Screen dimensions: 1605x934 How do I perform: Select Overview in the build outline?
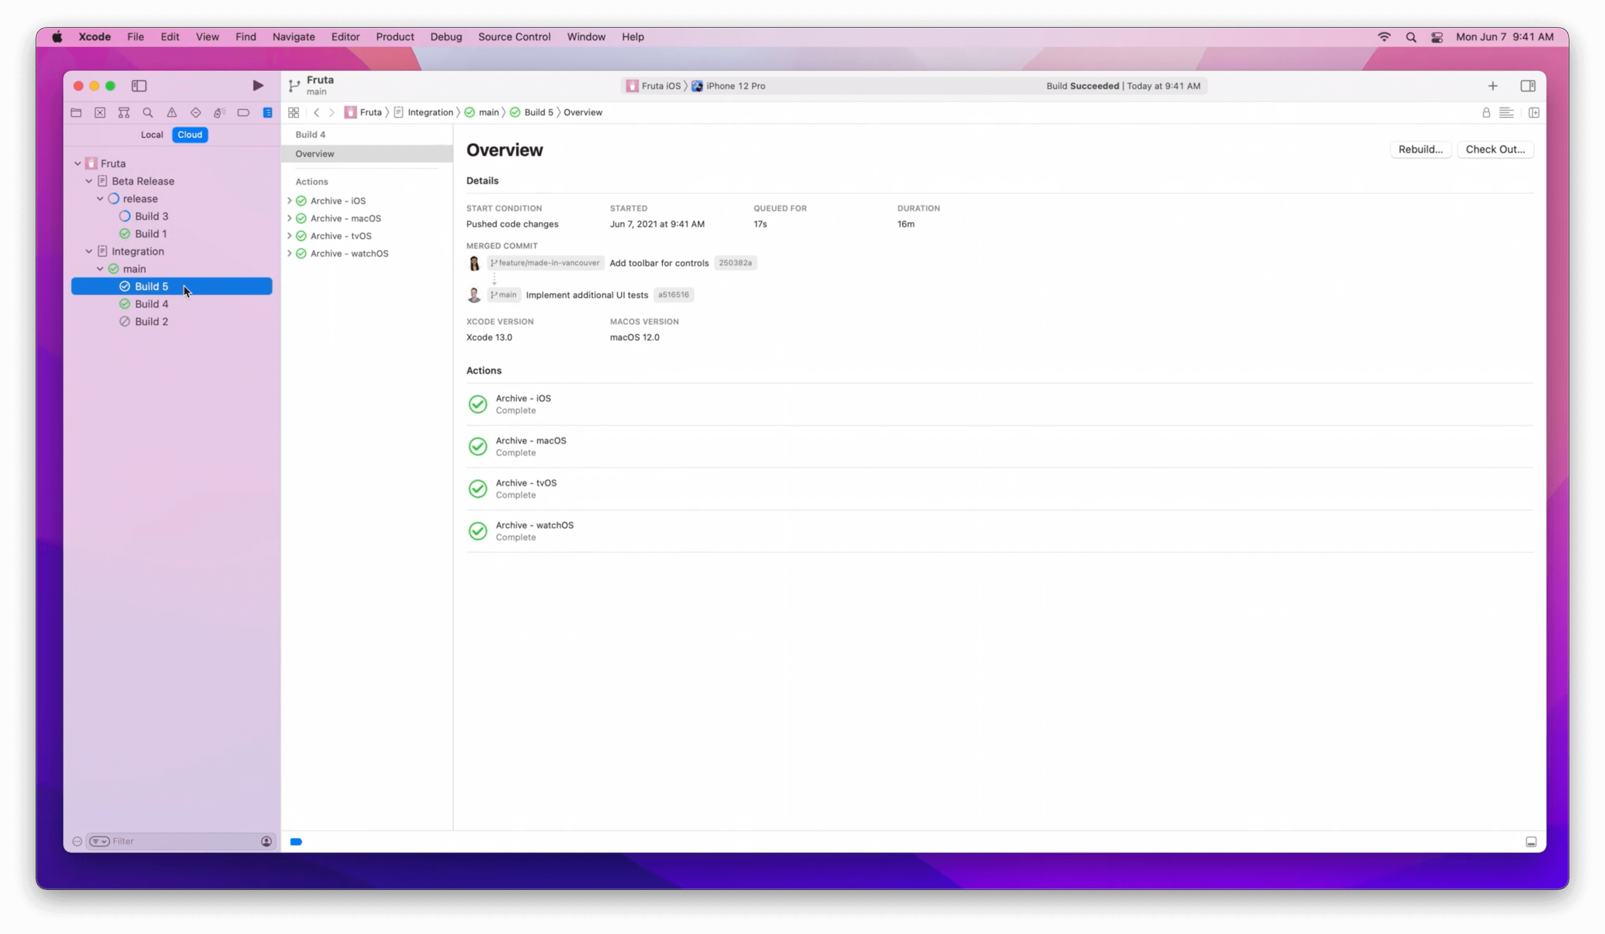[x=367, y=153]
